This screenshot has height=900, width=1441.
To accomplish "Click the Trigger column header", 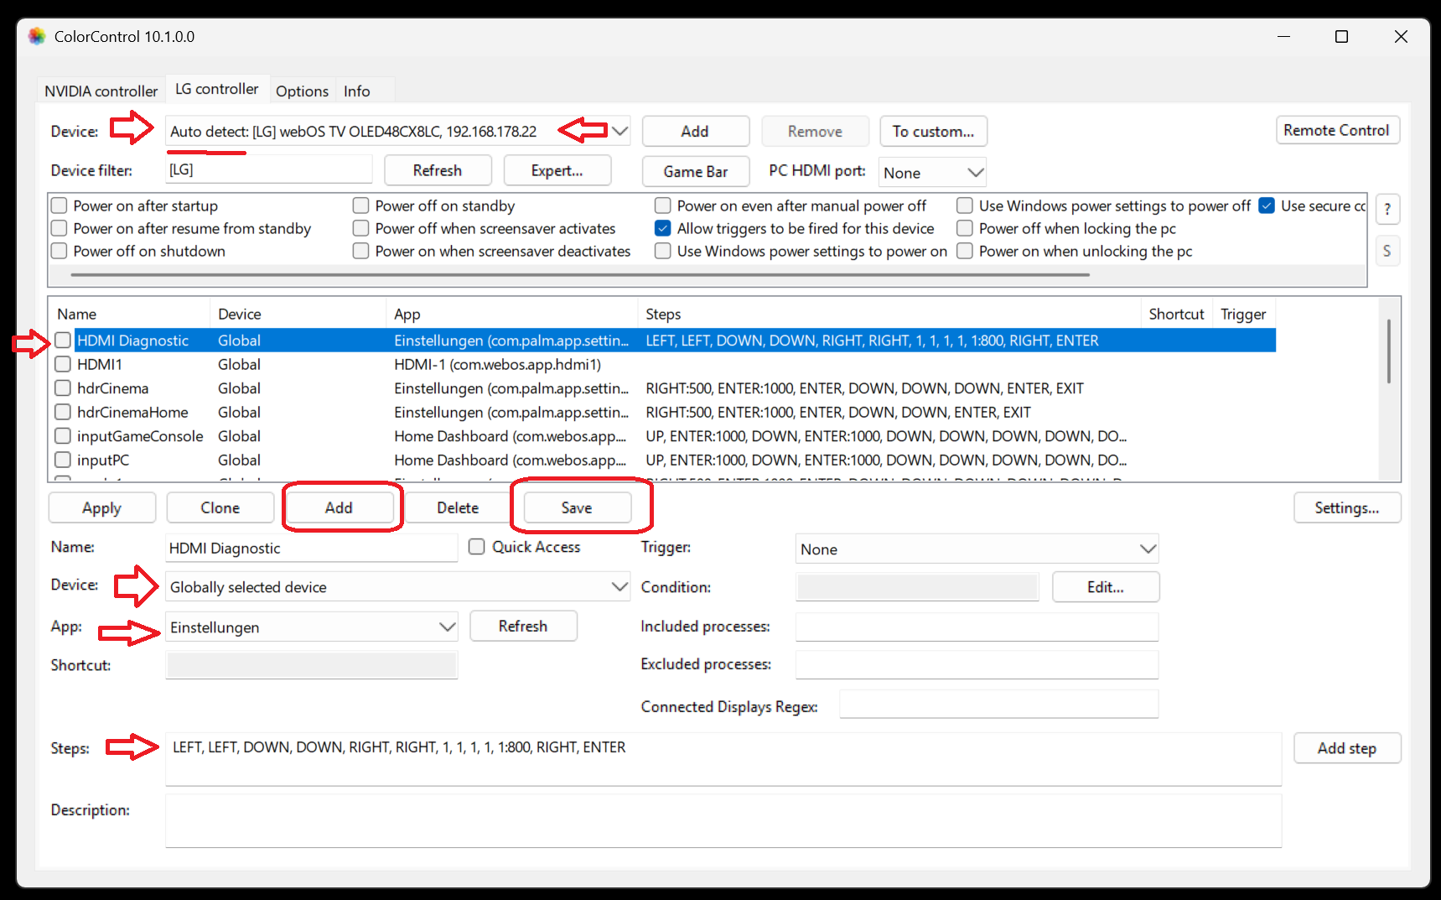I will pyautogui.click(x=1244, y=314).
